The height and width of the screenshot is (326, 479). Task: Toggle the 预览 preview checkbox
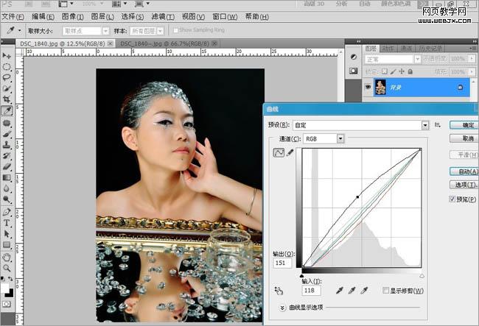tap(452, 199)
